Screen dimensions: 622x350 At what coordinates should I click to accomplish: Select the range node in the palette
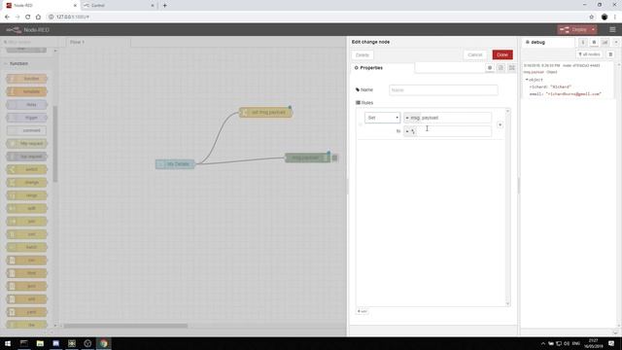click(x=26, y=195)
